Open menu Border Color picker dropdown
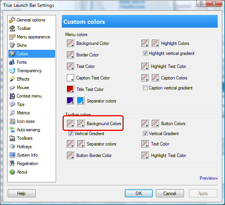The image size is (225, 205). tap(70, 55)
